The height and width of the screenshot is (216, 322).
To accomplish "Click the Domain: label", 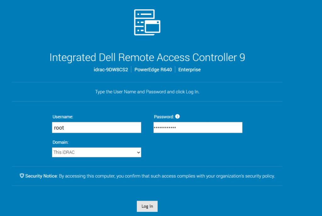I will click(x=61, y=142).
